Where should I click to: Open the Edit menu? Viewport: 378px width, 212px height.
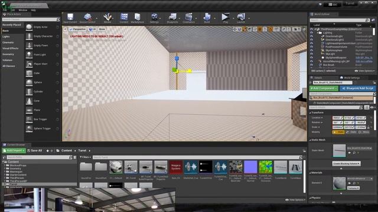(x=13, y=10)
